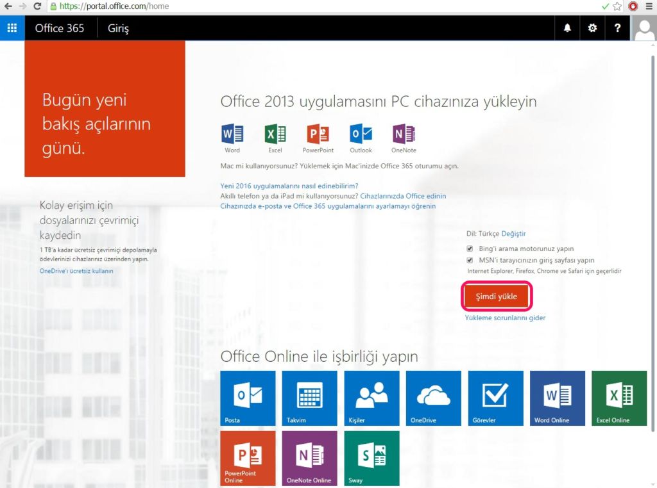Open the Kişiler people tile
This screenshot has height=488, width=657.
(371, 398)
